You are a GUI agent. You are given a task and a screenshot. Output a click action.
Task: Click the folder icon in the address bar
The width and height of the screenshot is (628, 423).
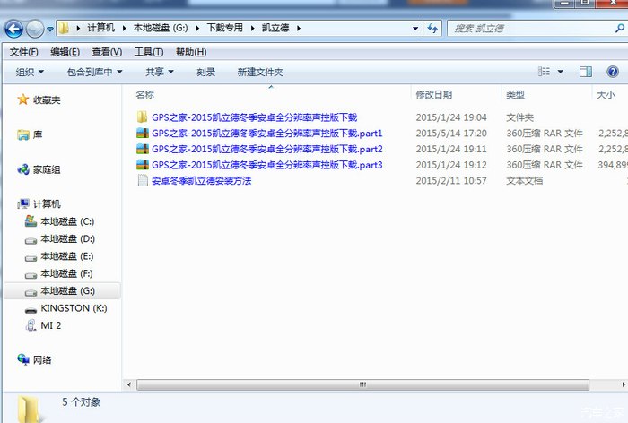[x=64, y=28]
